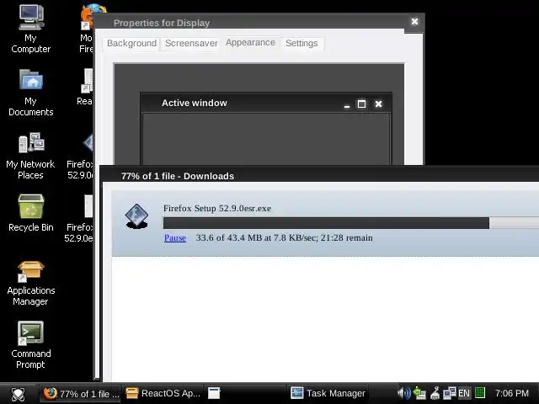Select the Appearance tab

tap(250, 43)
